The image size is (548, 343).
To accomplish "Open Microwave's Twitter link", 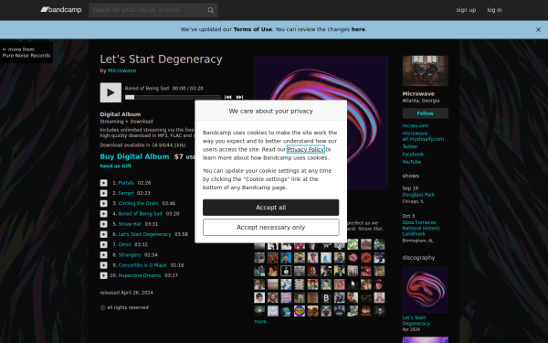I will (x=410, y=146).
